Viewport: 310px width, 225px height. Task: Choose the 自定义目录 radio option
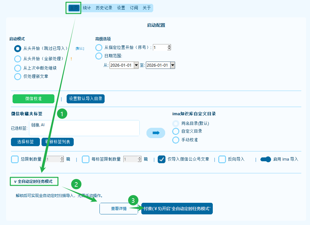click(x=175, y=131)
